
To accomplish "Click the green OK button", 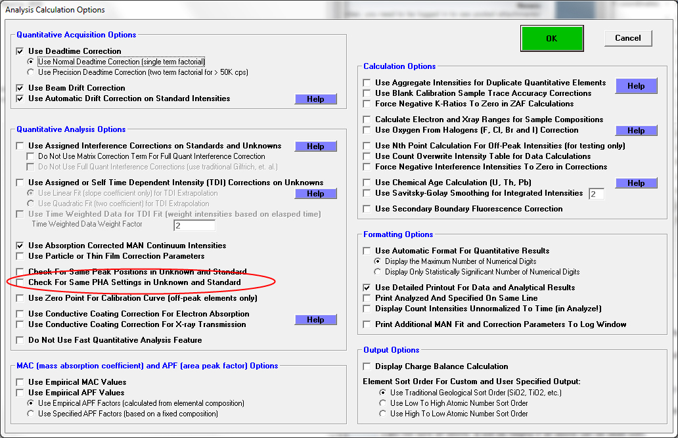I will (551, 38).
